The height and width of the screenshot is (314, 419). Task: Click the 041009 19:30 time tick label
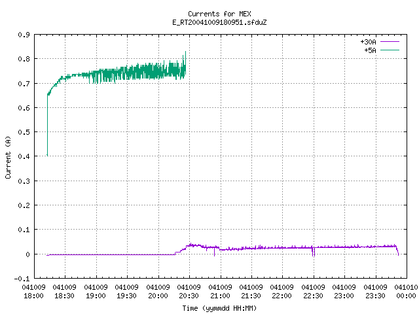point(126,292)
